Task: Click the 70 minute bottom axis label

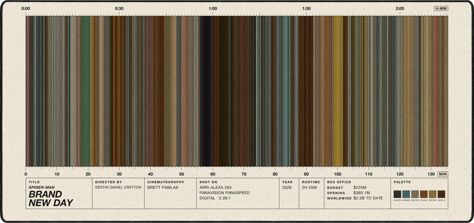Action: pyautogui.click(x=244, y=174)
